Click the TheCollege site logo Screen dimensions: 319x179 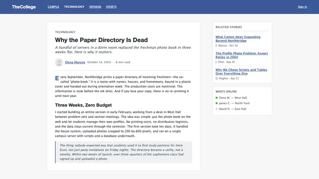point(24,7)
